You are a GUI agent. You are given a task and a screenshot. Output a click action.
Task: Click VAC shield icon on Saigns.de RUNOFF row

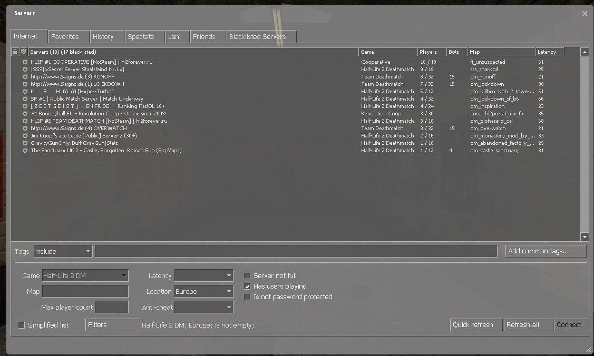(25, 77)
